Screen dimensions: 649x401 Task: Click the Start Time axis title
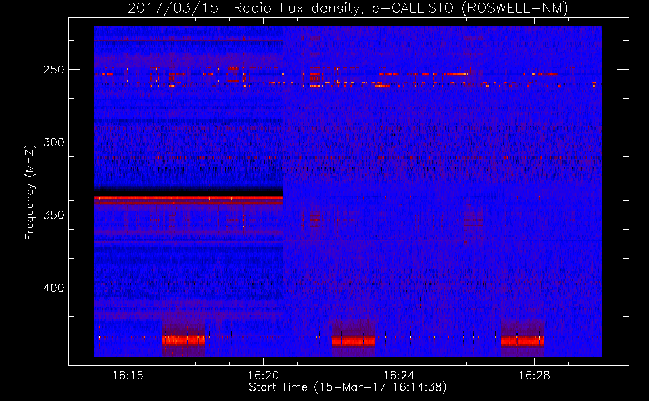click(x=348, y=387)
